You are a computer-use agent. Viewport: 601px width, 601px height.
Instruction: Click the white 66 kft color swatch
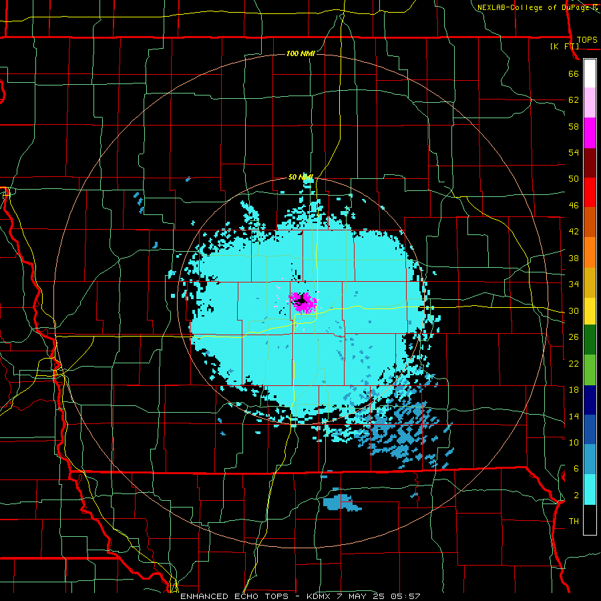click(590, 73)
